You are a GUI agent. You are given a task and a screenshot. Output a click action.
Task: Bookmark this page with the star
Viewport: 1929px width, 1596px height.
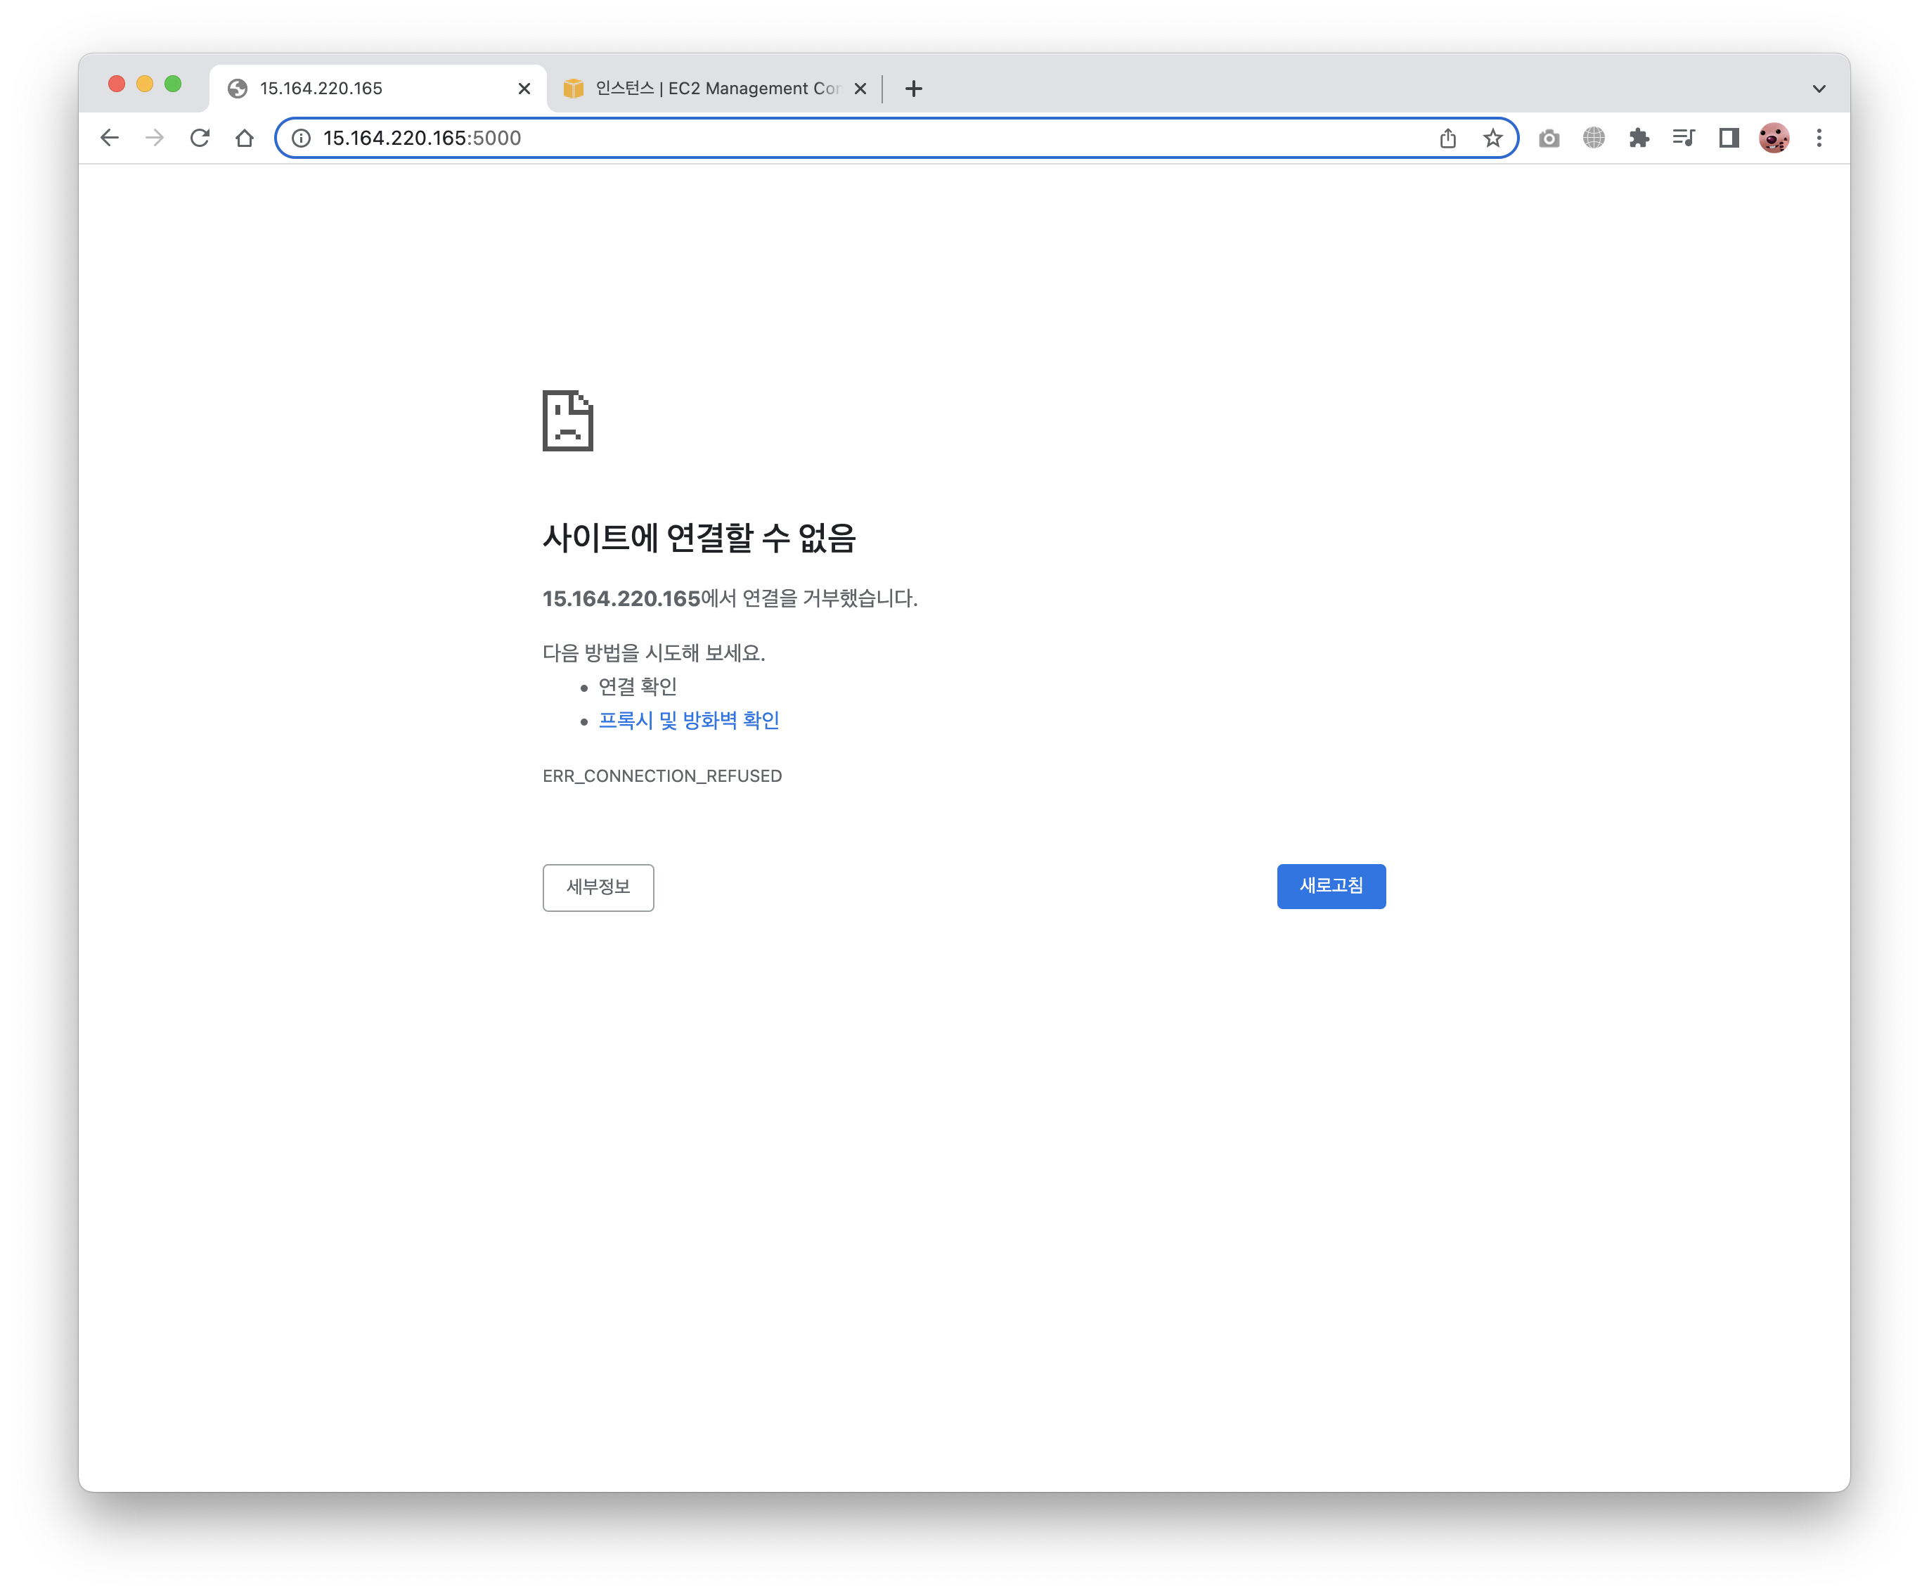pos(1492,138)
